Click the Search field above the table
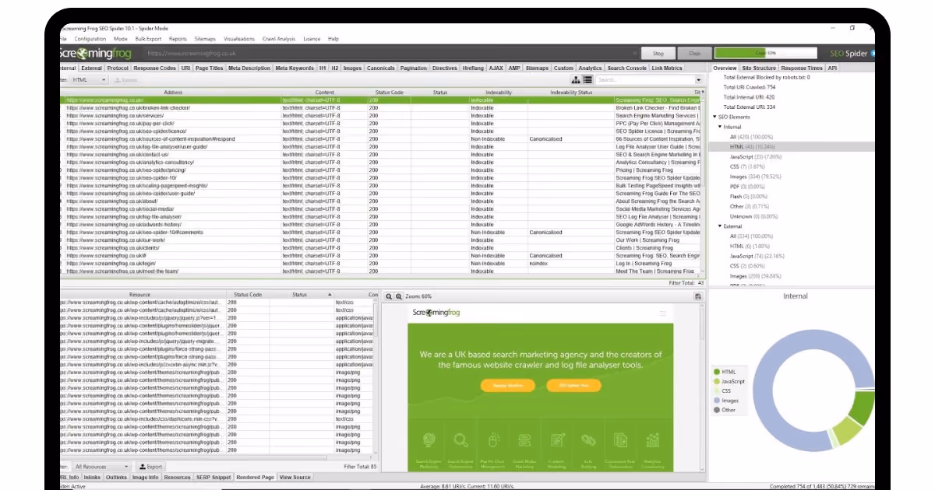Viewport: 935px width, 490px height. 645,80
